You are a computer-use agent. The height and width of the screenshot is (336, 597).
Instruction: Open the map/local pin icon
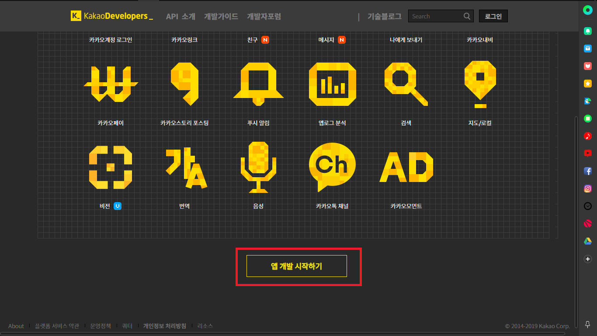point(480,84)
